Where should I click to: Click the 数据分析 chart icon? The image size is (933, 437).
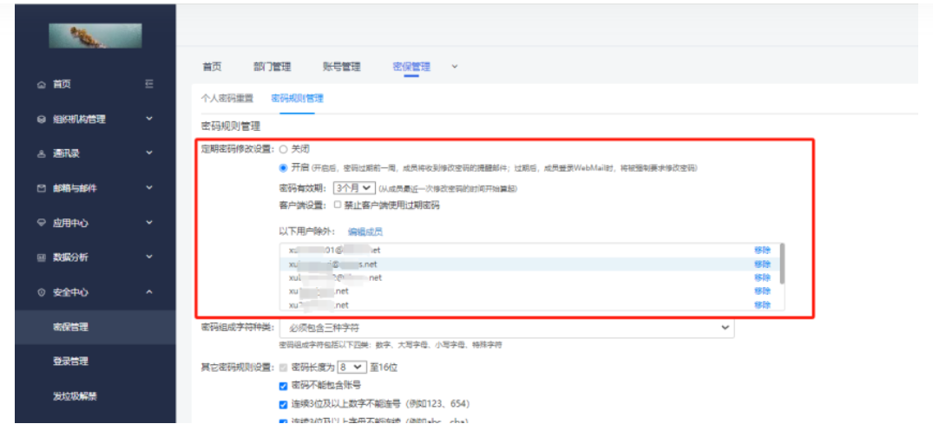[41, 258]
